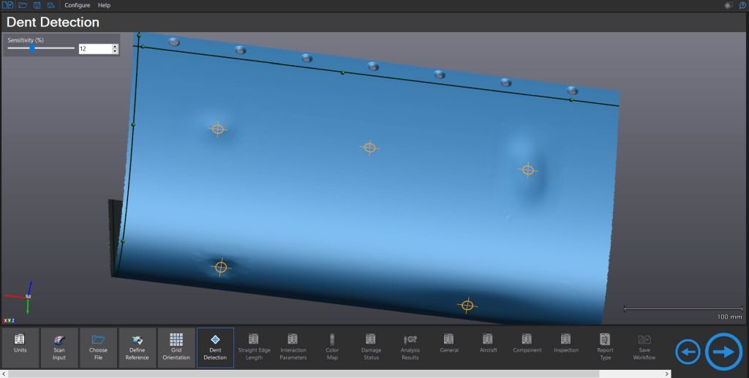This screenshot has width=749, height=378.
Task: Click the horizontal scrollbar's right arrow
Action: click(x=745, y=374)
